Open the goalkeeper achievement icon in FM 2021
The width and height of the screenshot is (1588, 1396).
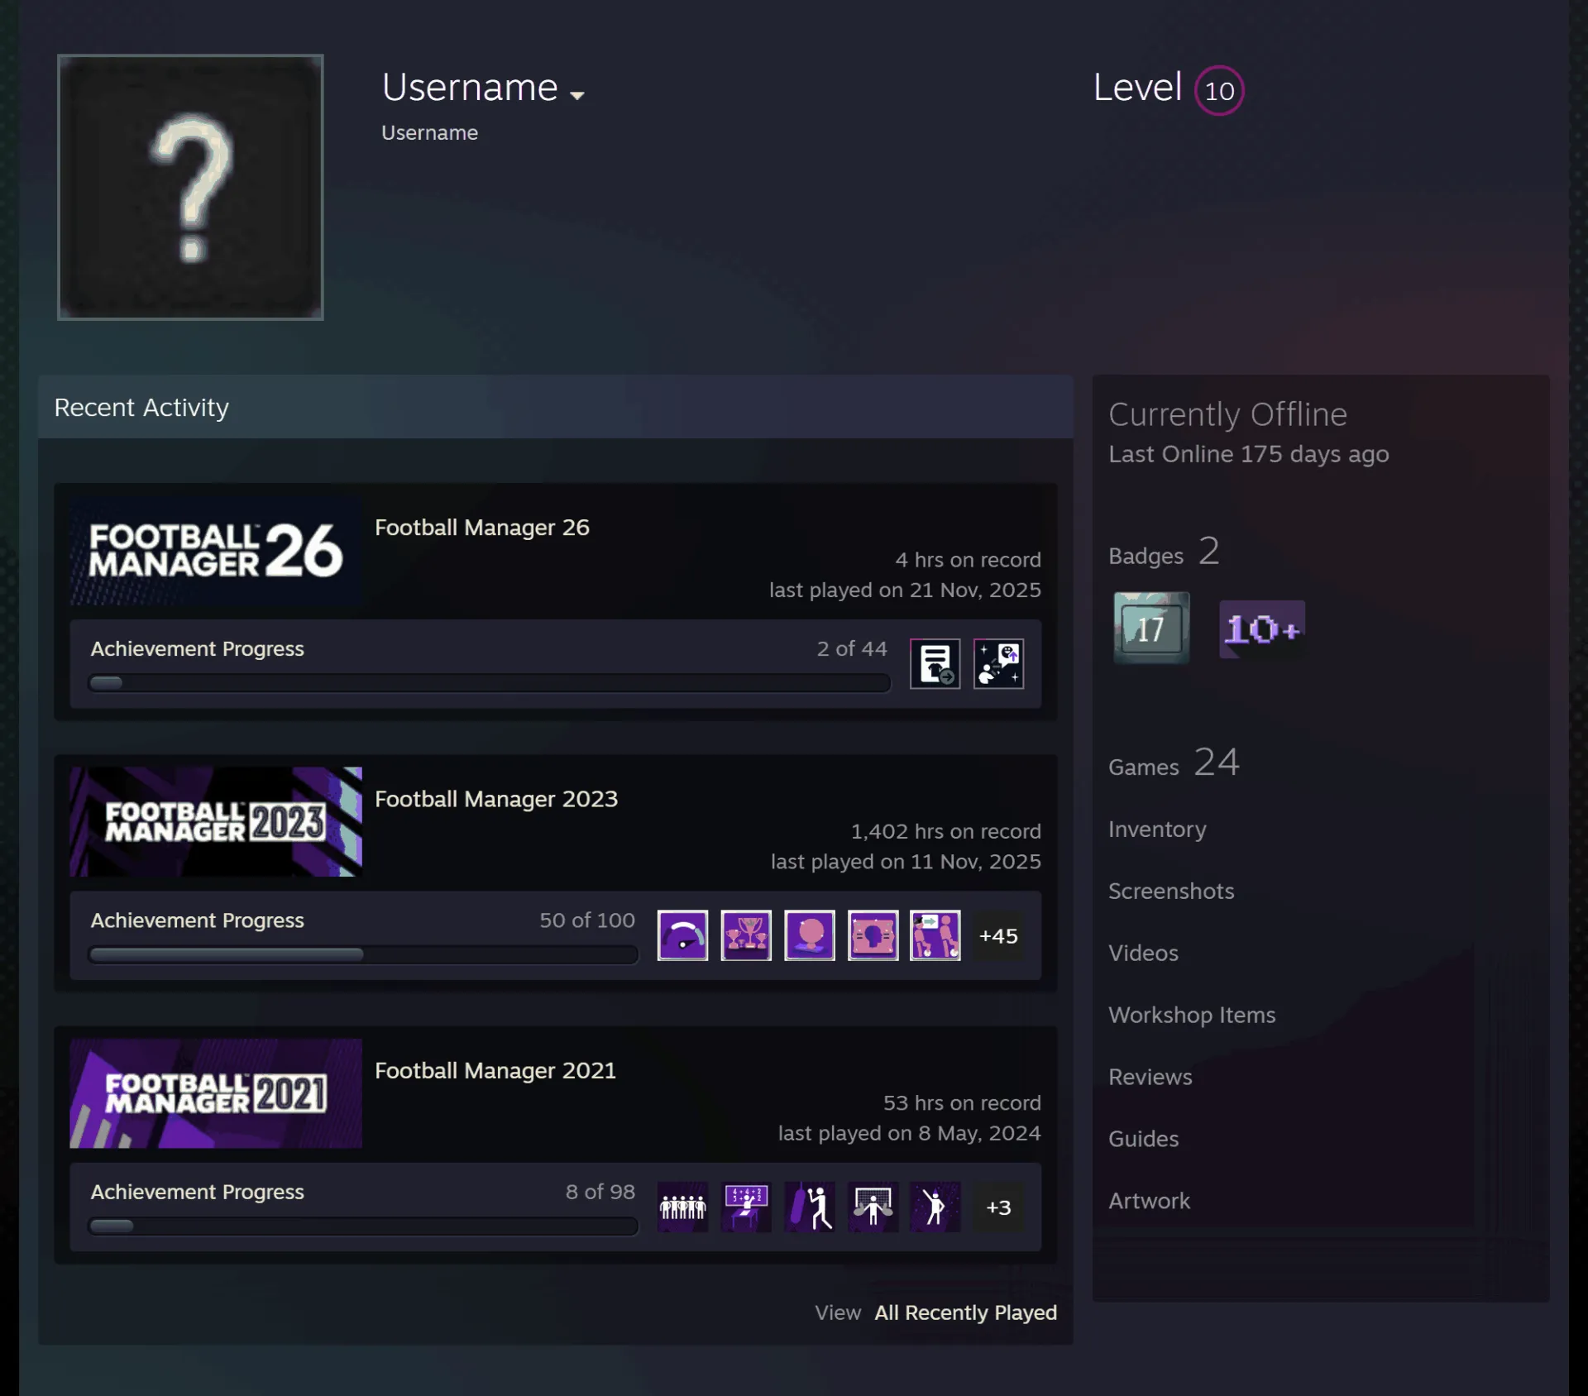pyautogui.click(x=873, y=1207)
